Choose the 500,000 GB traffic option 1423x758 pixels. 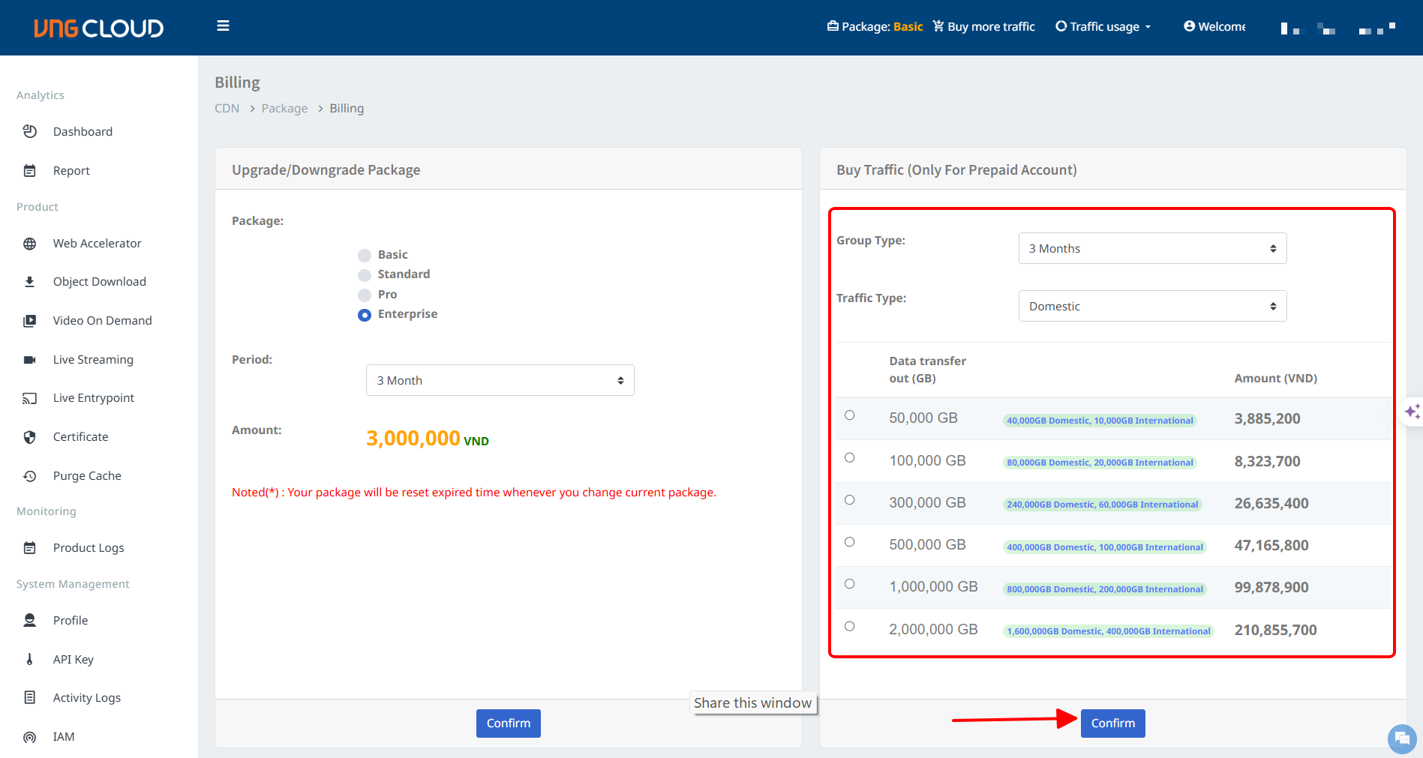pyautogui.click(x=849, y=542)
